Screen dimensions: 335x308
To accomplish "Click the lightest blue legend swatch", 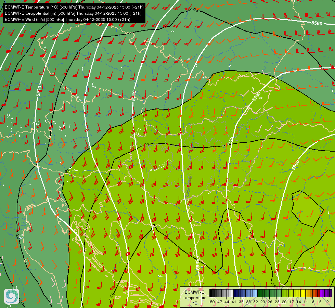I will coord(256,293).
